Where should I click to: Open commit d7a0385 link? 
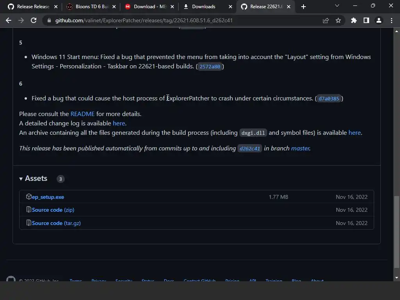point(329,98)
